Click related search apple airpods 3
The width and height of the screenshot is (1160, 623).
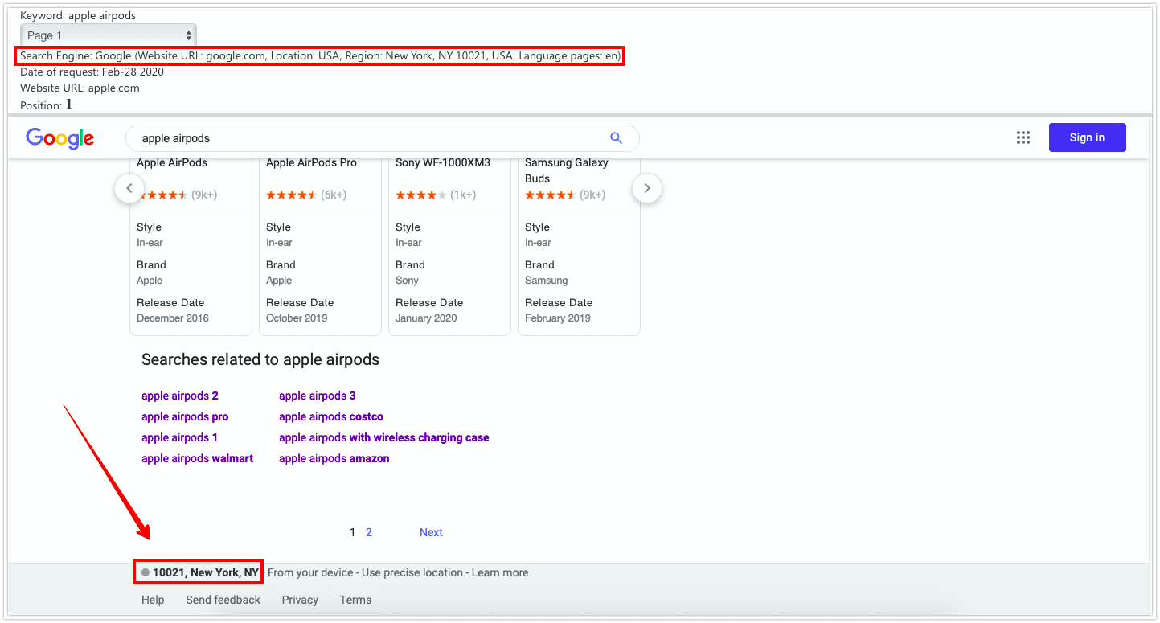point(318,396)
